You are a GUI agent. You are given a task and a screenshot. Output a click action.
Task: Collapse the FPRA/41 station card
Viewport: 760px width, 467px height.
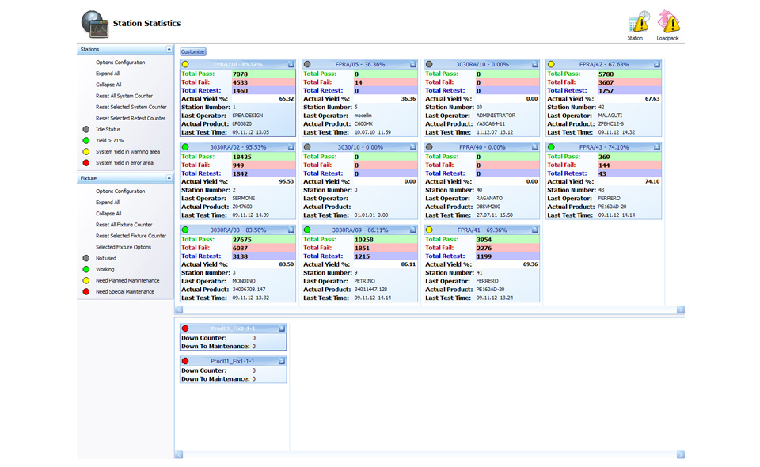(x=534, y=230)
